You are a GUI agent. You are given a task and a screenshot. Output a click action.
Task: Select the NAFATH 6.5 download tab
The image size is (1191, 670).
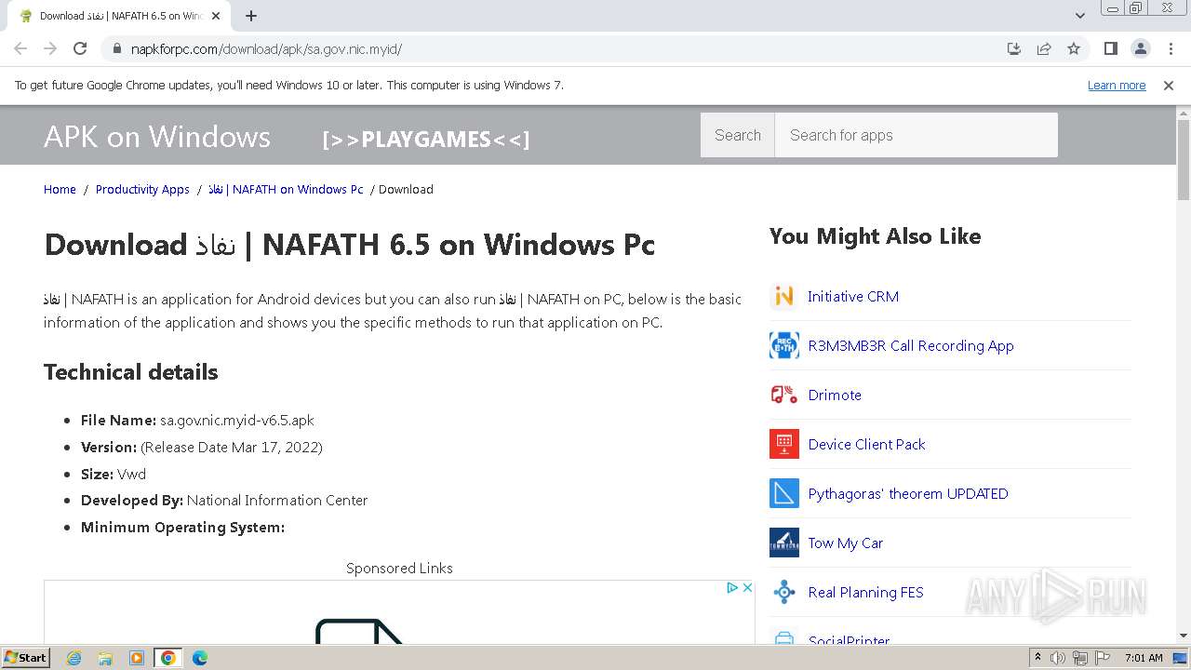[118, 16]
